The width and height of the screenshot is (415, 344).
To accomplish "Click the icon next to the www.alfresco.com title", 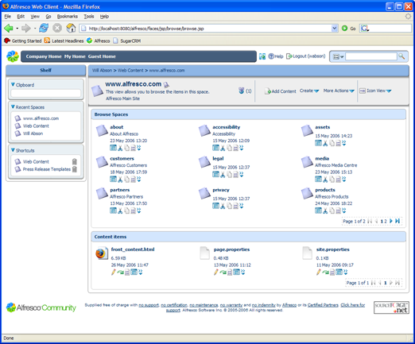I will (166, 85).
